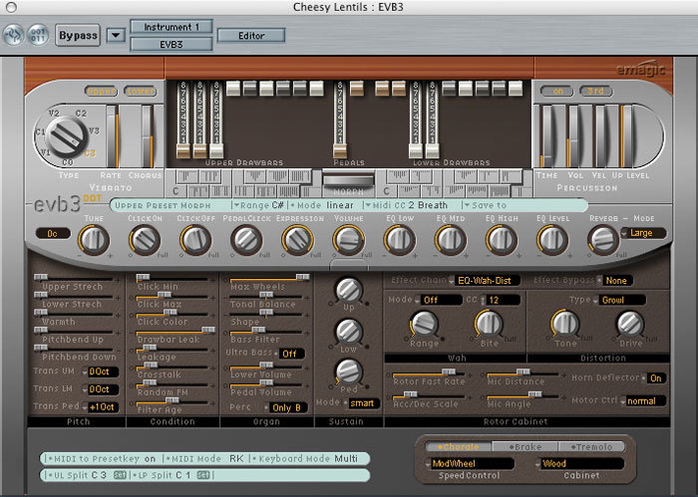Open the Distortion Type Growl dropdown
Screen dimensions: 698x497
tap(620, 300)
